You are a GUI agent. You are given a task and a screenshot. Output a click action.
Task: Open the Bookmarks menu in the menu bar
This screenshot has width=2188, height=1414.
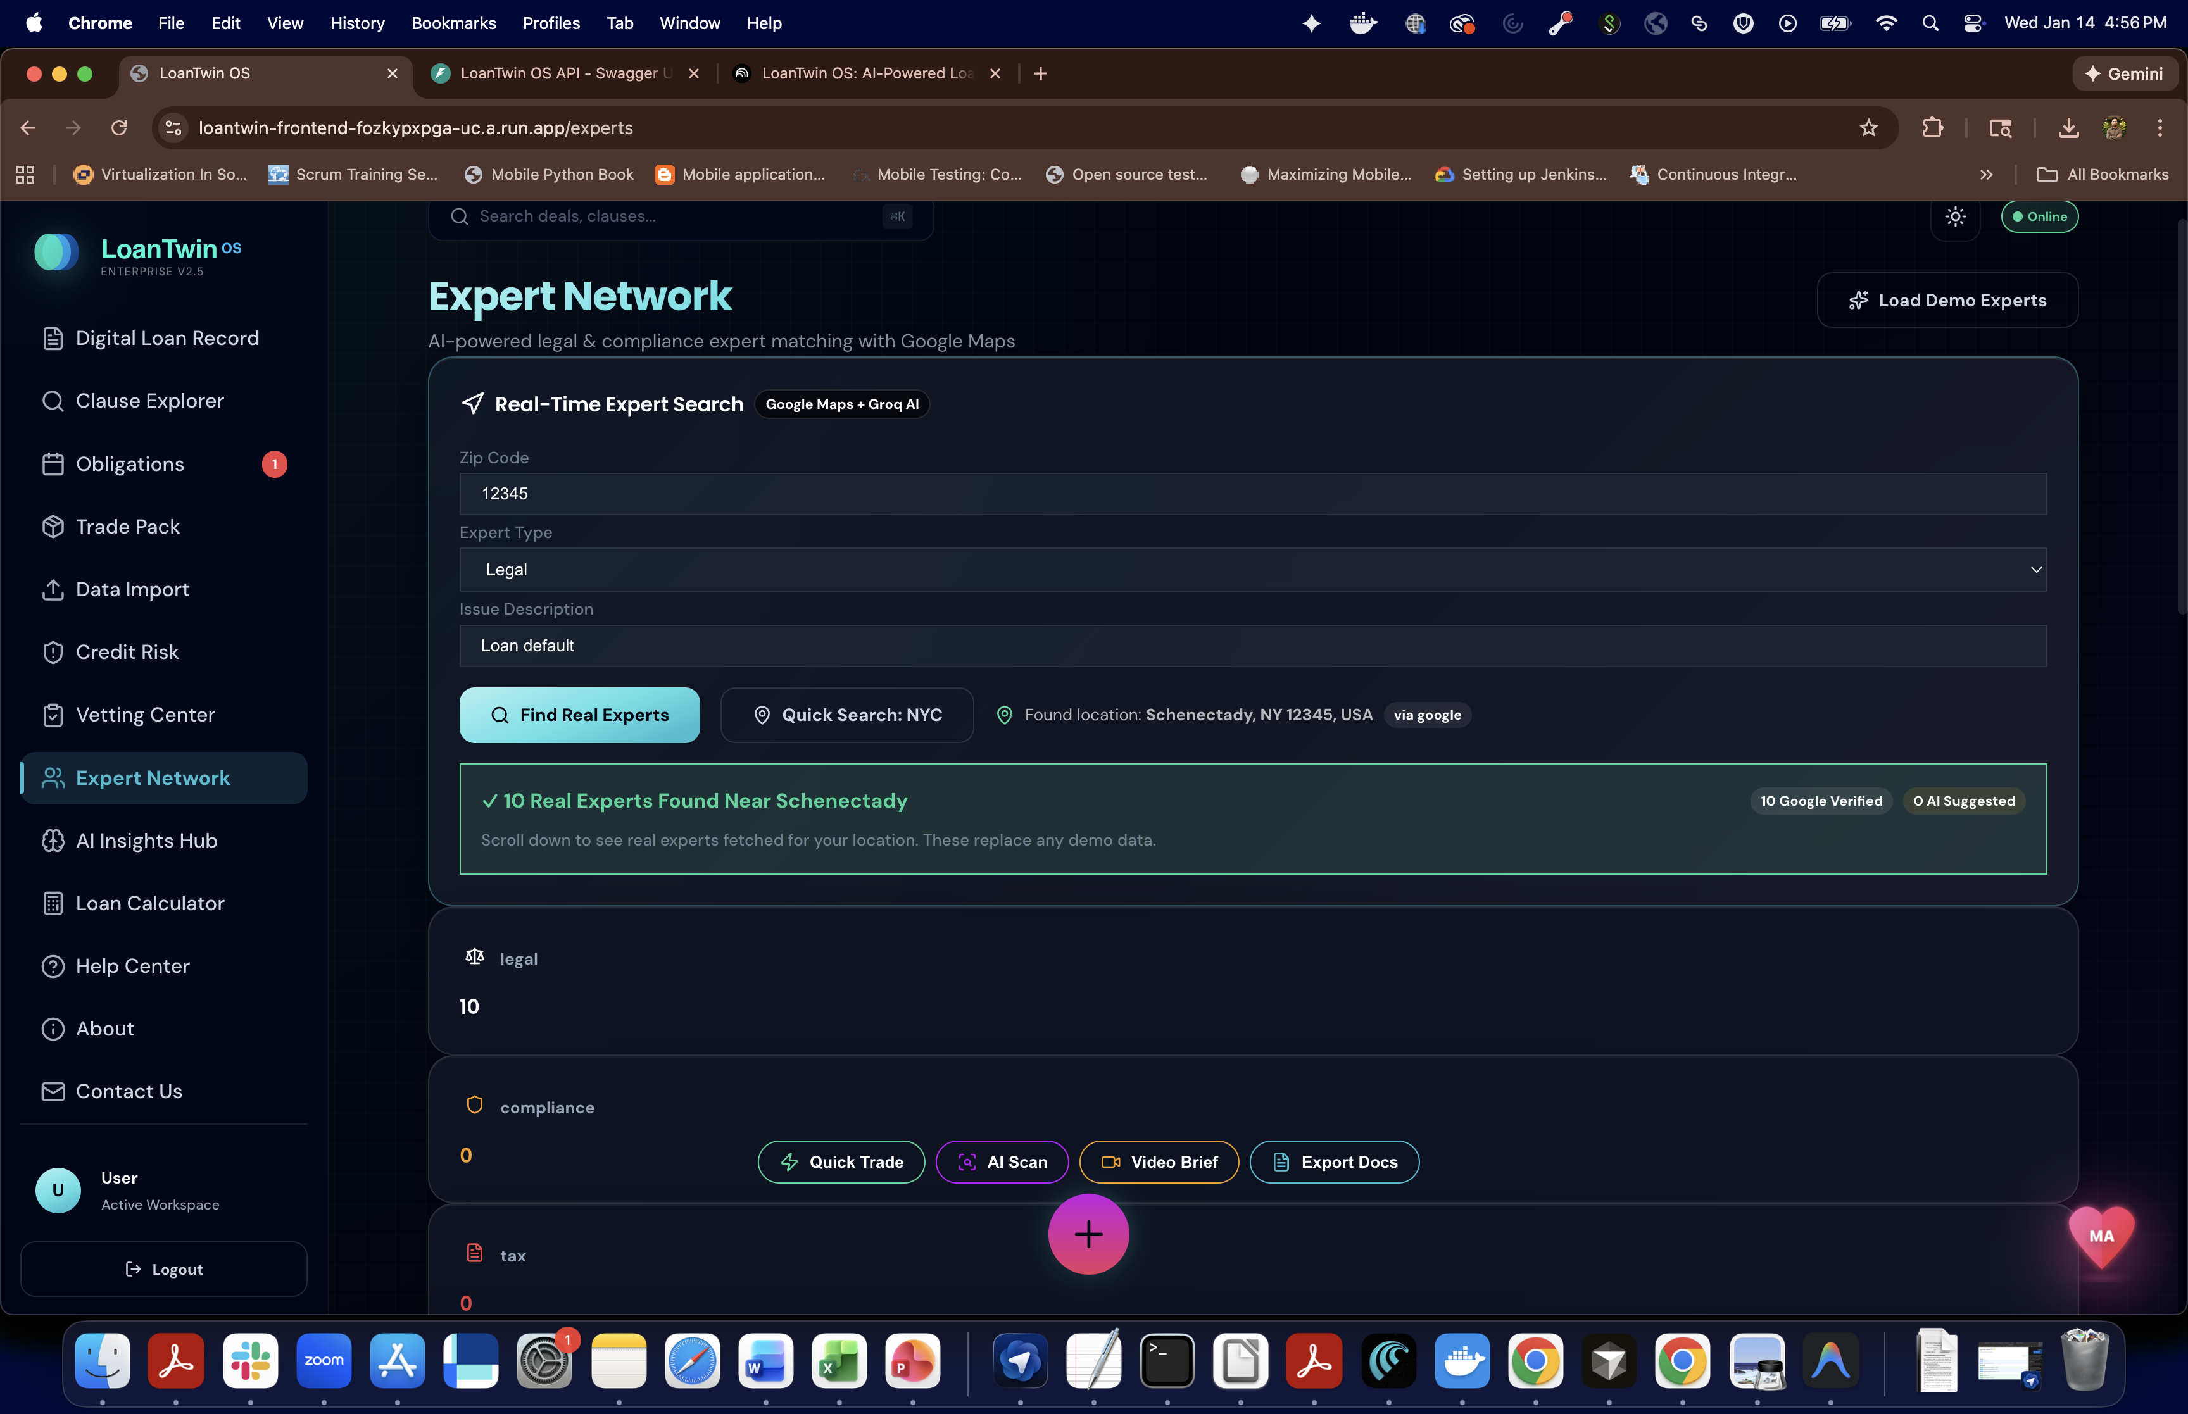click(x=453, y=23)
